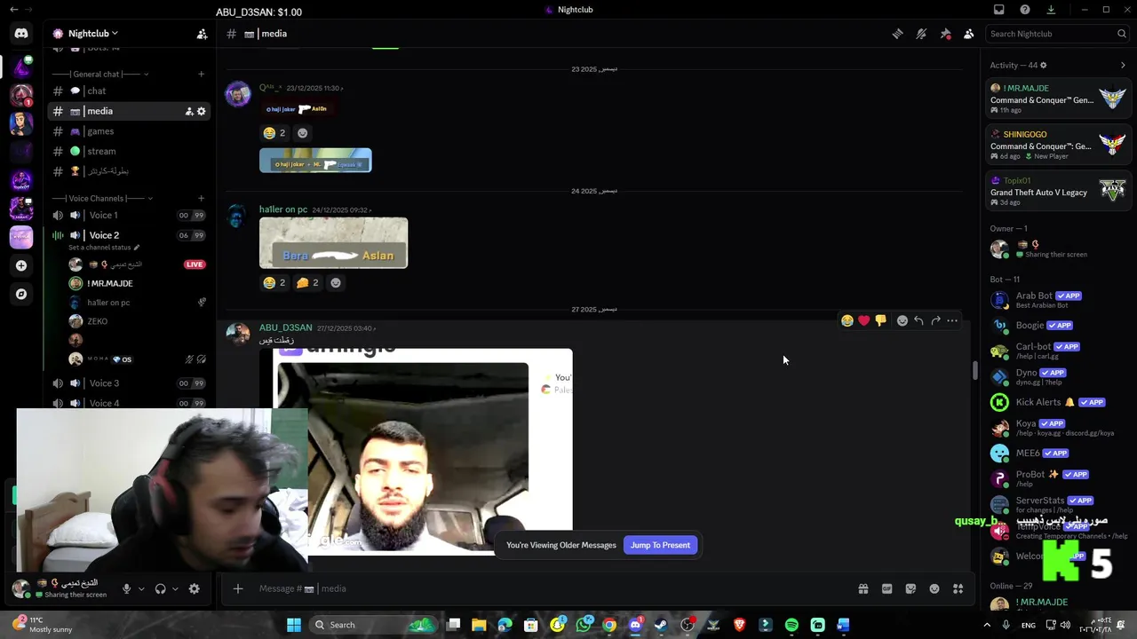This screenshot has height=639, width=1137.
Task: Click Activity settings gear icon
Action: (x=1043, y=65)
